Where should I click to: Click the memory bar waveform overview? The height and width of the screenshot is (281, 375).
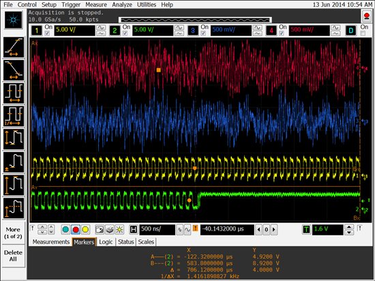click(x=195, y=20)
